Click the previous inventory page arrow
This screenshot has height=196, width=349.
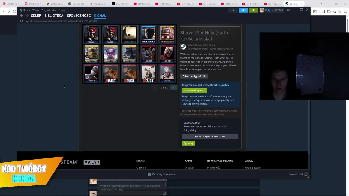(x=154, y=88)
